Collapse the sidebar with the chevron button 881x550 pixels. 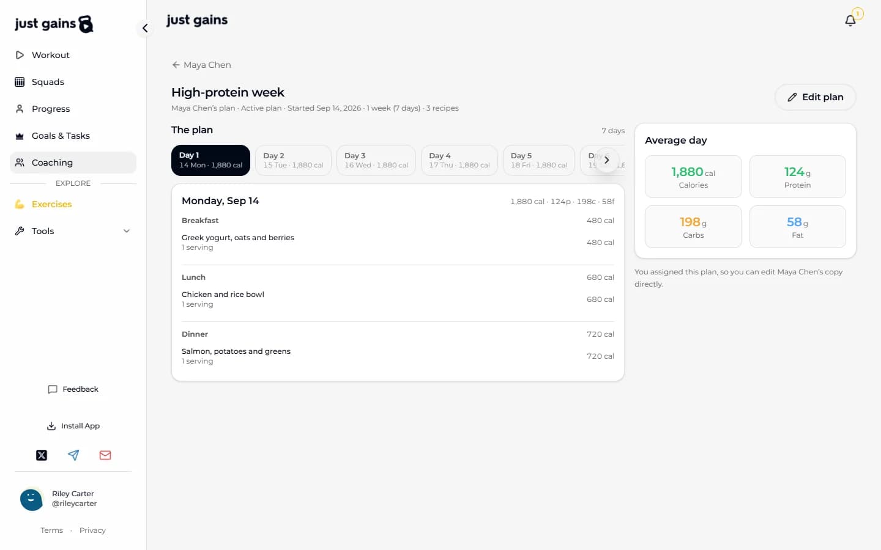click(x=145, y=28)
